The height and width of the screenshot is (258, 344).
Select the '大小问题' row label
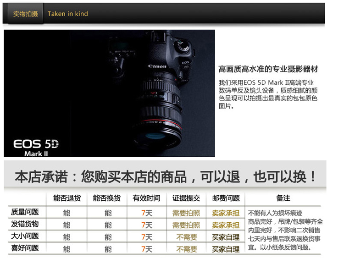pyautogui.click(x=25, y=236)
